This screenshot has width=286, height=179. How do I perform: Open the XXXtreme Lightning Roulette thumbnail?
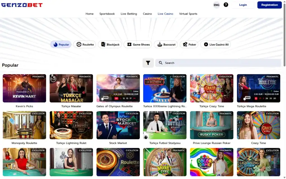click(165, 88)
